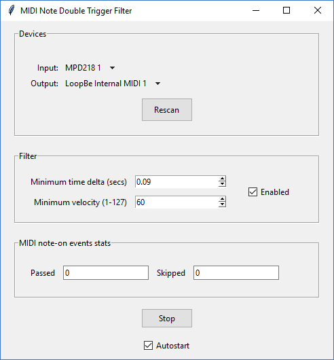Open the Output device dropdown LoopBe Internal MIDI 1
This screenshot has height=360, width=334.
(x=113, y=84)
